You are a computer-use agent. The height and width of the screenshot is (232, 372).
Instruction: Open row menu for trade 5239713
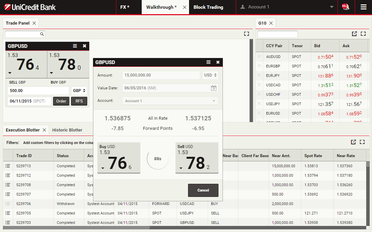8,166
